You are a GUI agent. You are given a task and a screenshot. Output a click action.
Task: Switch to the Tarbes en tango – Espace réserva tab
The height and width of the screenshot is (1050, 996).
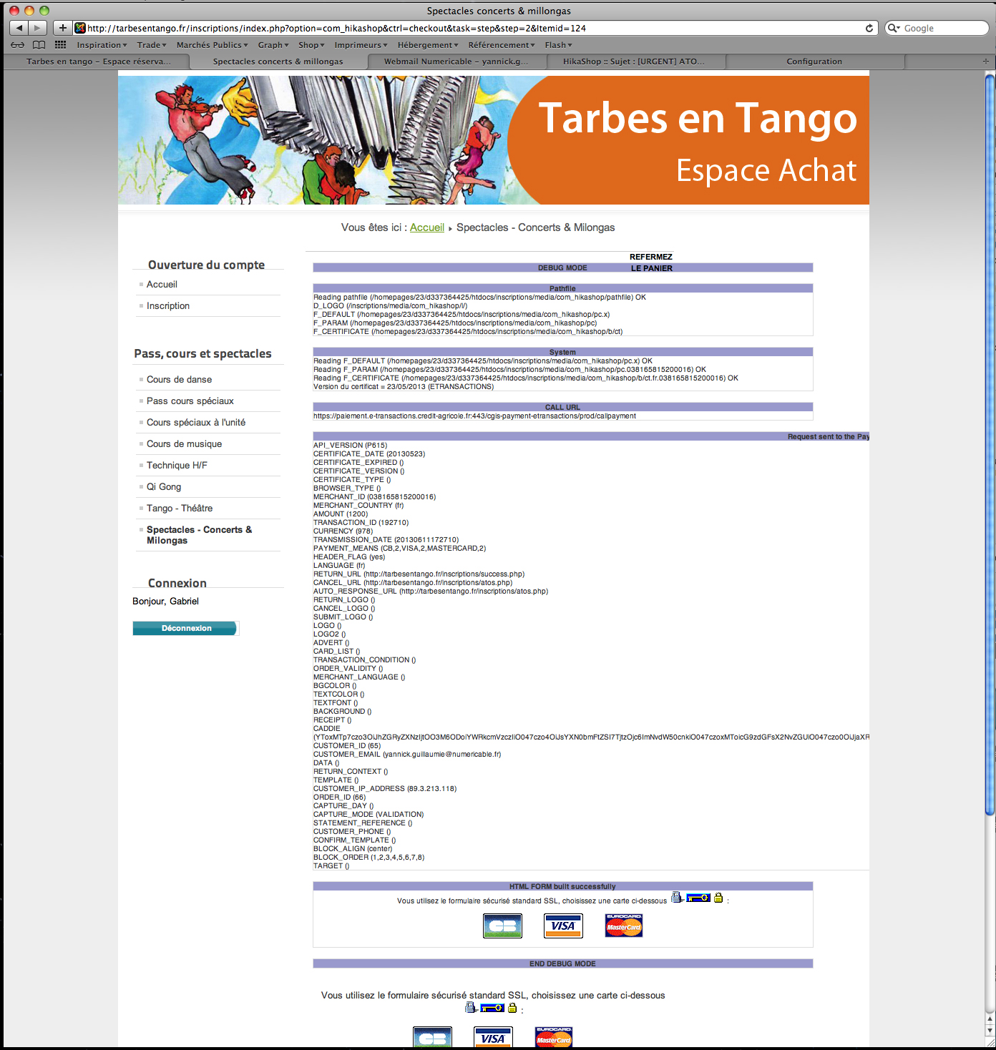click(99, 62)
